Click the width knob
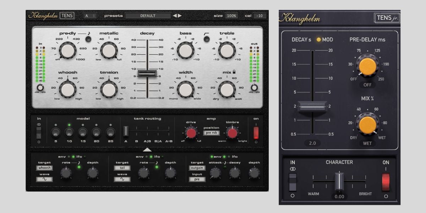Viewport: 426px width, 213px height. [186, 89]
